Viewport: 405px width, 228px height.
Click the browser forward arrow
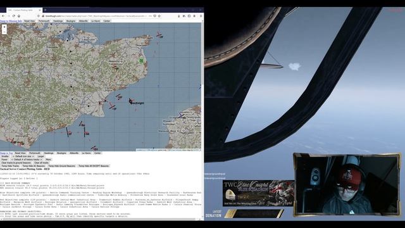coord(8,16)
